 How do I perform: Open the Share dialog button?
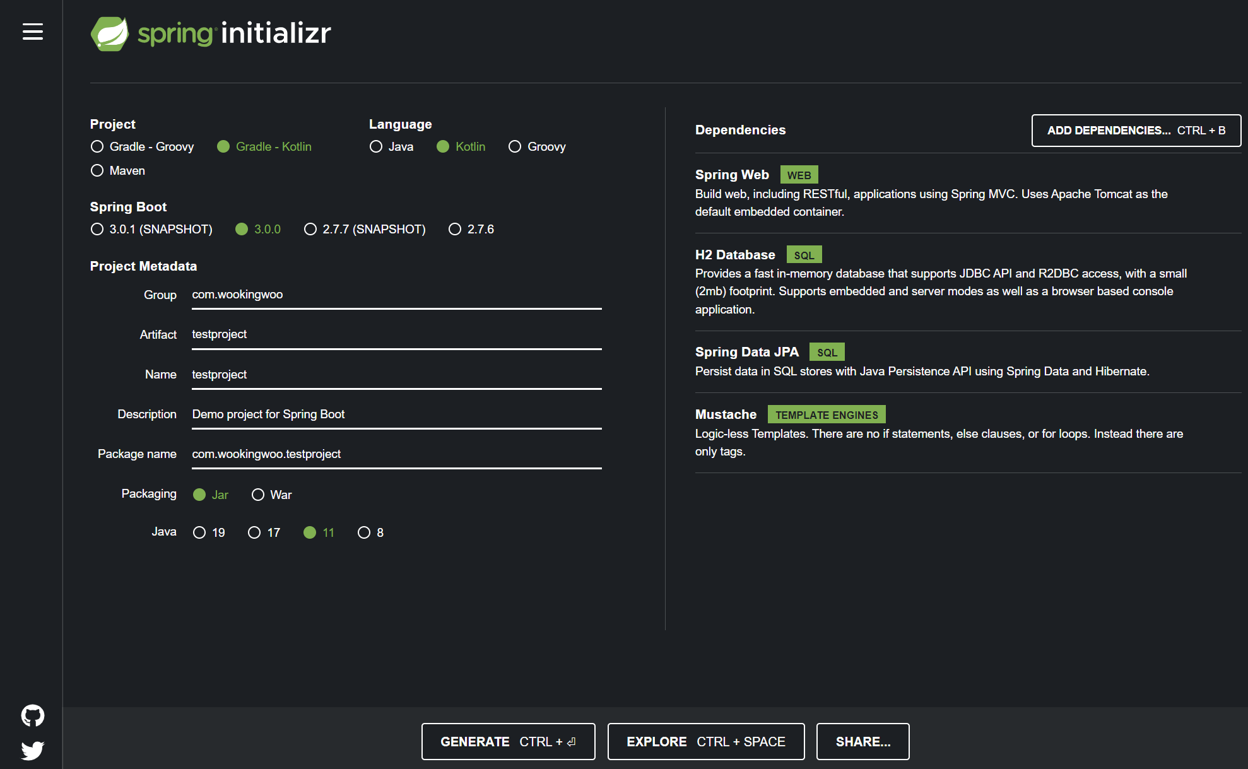(x=862, y=741)
